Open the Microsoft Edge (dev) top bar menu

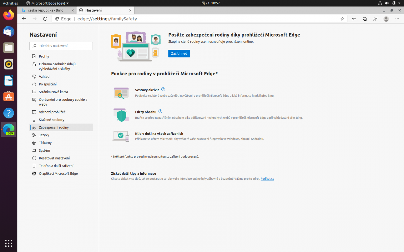[47, 3]
